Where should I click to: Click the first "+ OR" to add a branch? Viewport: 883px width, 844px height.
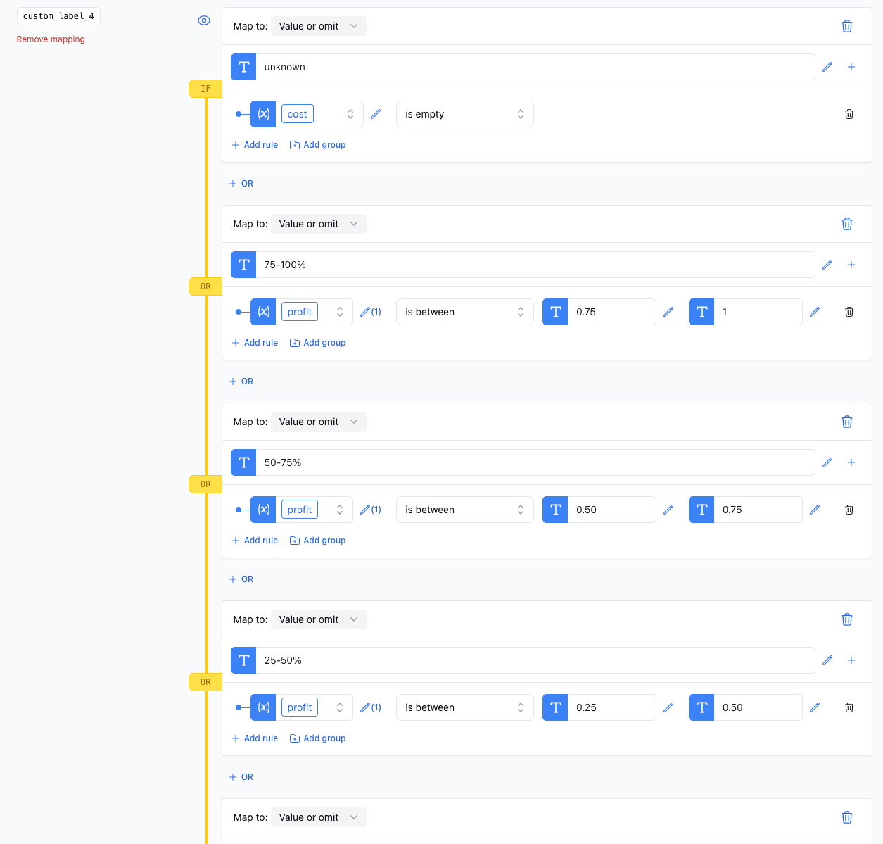pos(241,183)
